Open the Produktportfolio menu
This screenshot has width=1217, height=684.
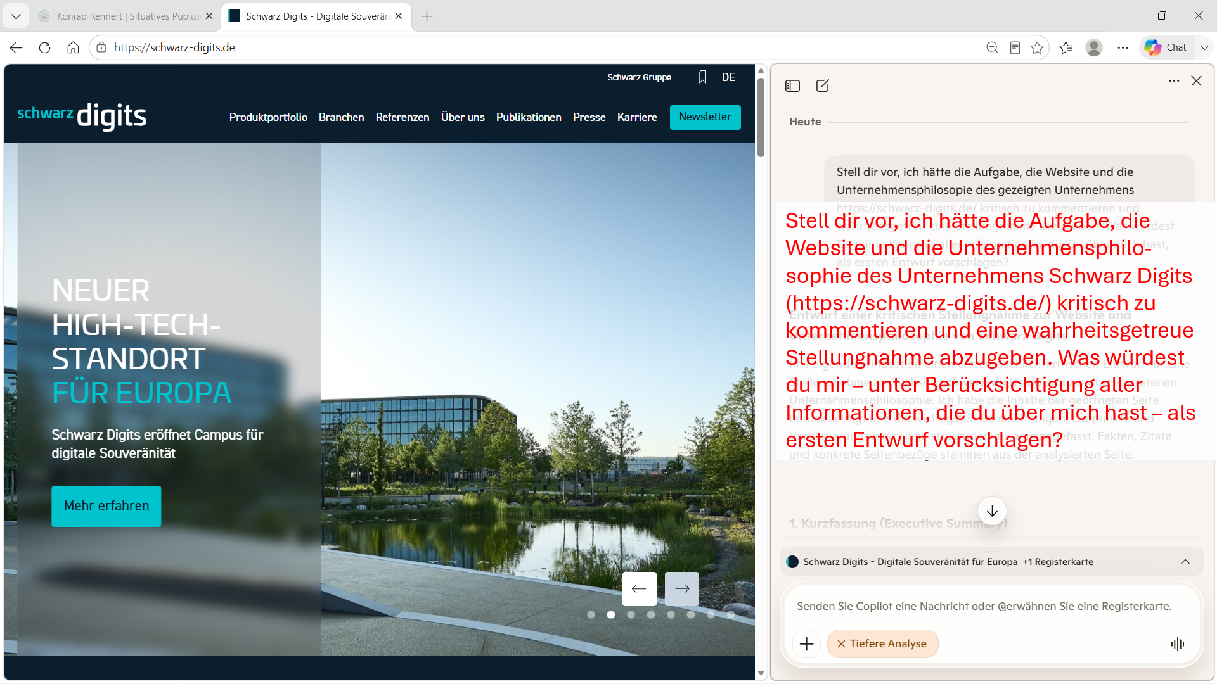pyautogui.click(x=268, y=117)
